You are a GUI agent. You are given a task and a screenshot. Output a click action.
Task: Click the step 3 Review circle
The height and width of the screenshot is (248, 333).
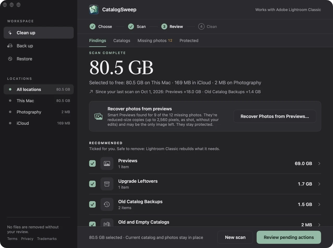click(164, 27)
